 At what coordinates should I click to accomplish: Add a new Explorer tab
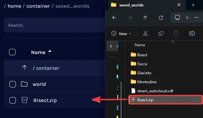(193, 5)
